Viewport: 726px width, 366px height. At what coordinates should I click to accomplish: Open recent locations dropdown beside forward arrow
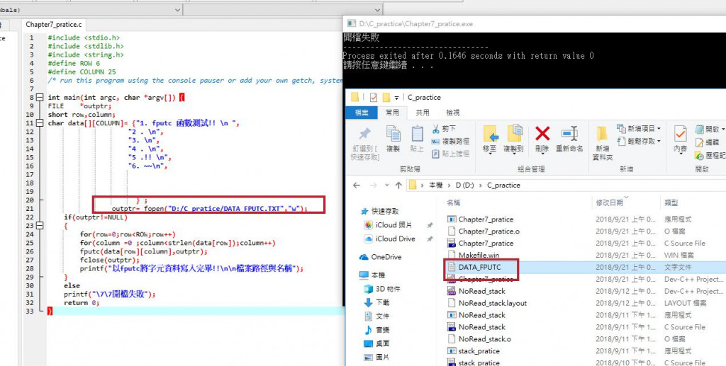pos(386,185)
